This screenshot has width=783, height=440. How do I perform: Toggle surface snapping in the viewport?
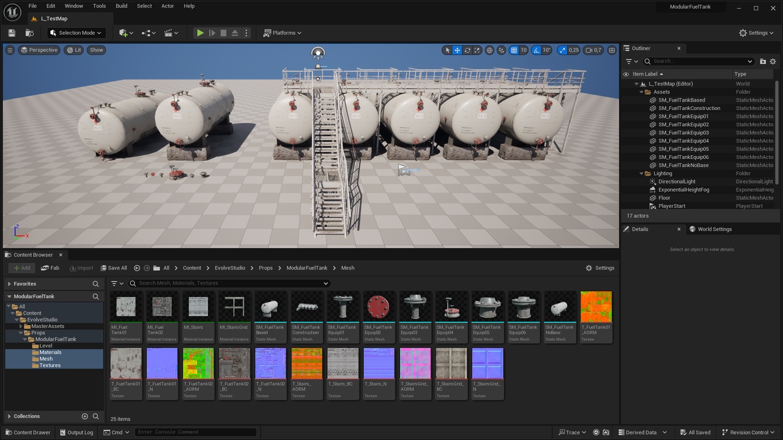pyautogui.click(x=502, y=50)
